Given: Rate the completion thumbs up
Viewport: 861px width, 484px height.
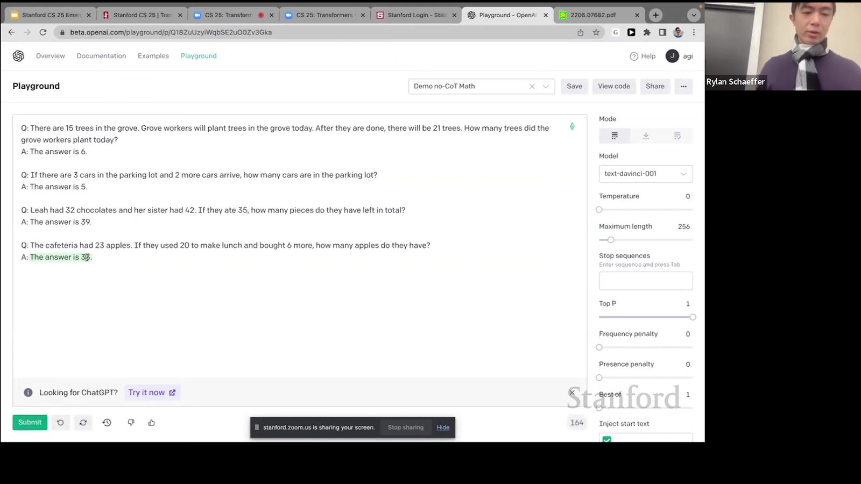Looking at the screenshot, I should coord(152,423).
